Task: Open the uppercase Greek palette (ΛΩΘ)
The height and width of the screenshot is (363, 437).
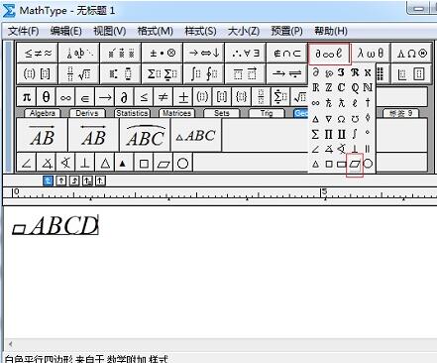Action: pos(411,53)
